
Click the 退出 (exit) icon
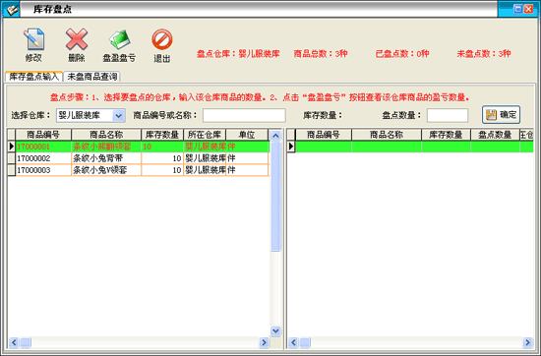[162, 39]
